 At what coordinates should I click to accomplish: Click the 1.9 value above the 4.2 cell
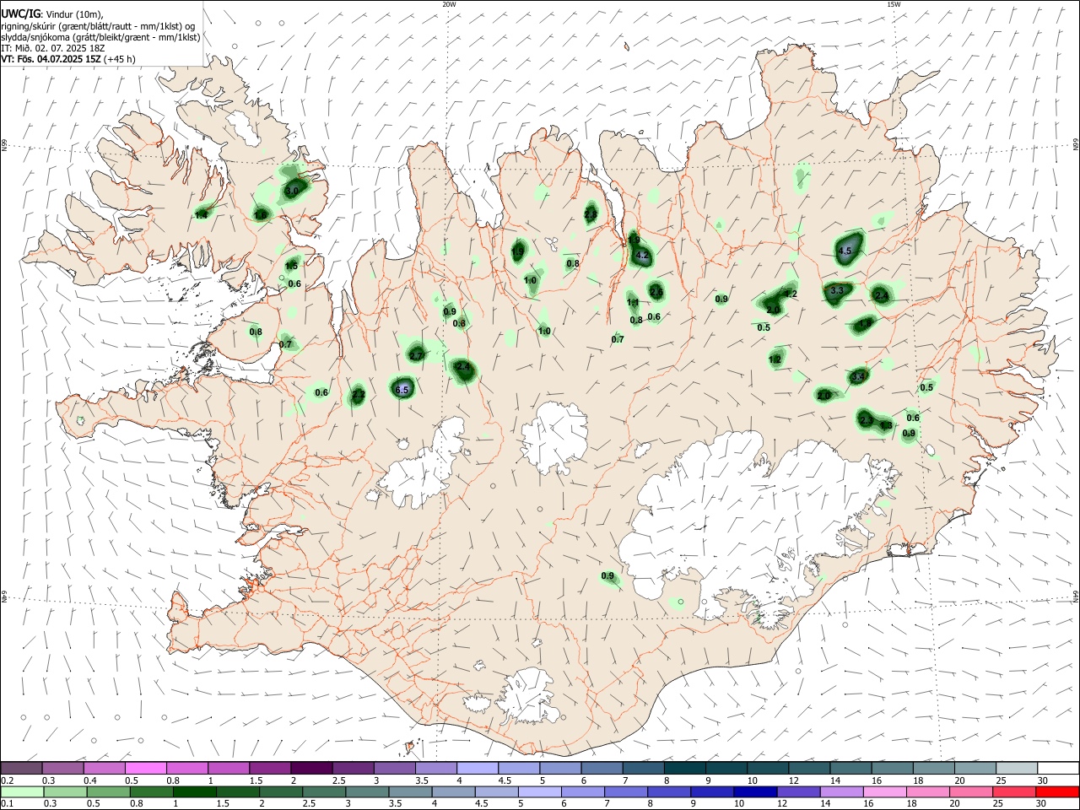click(x=634, y=240)
